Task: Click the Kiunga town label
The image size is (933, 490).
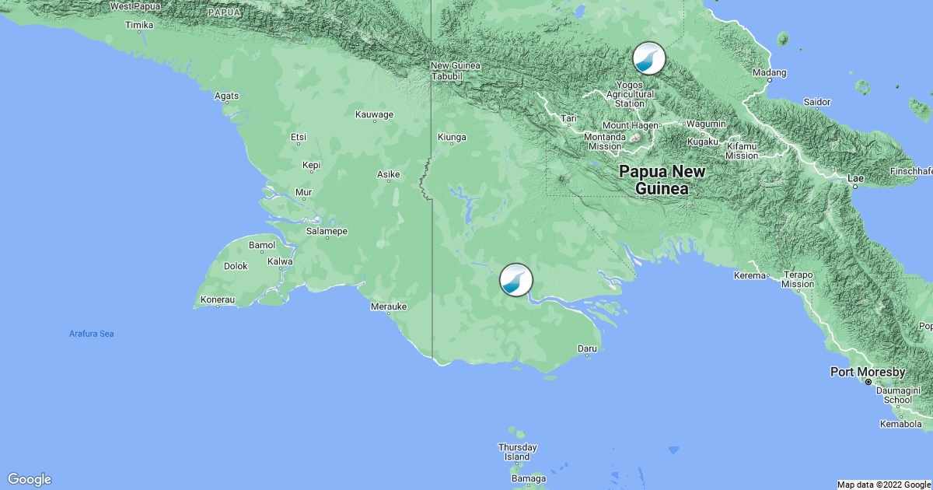Action: point(452,138)
